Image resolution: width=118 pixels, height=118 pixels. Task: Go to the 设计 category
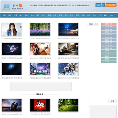tap(66, 15)
